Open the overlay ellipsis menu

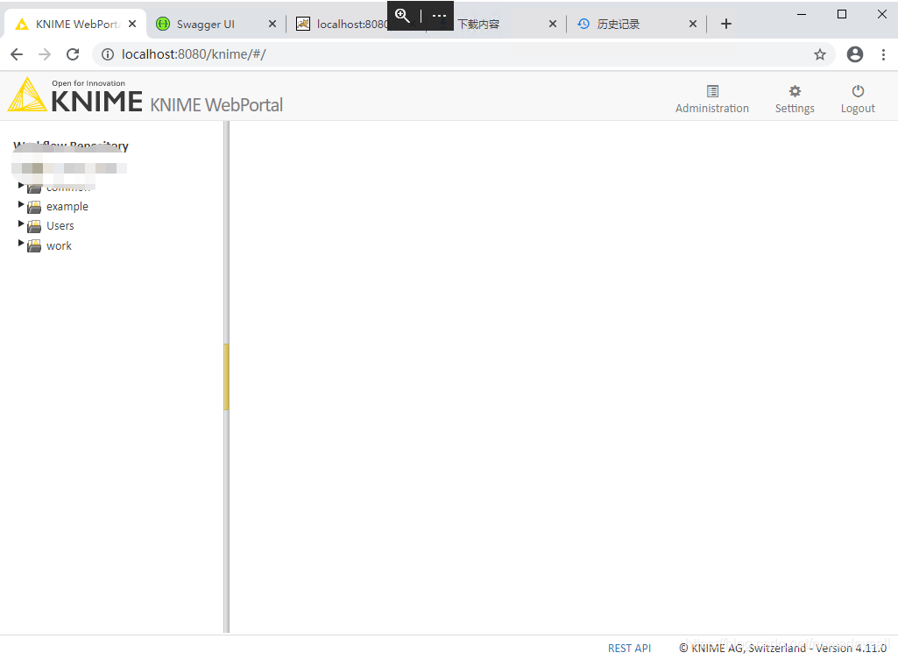[x=439, y=16]
